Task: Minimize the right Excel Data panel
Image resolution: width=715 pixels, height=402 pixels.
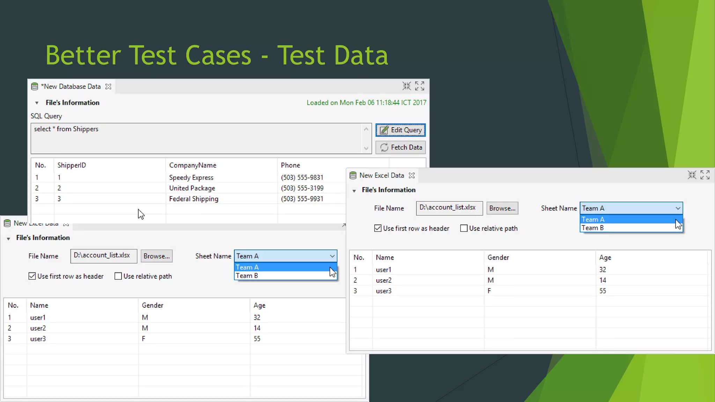Action: 692,175
